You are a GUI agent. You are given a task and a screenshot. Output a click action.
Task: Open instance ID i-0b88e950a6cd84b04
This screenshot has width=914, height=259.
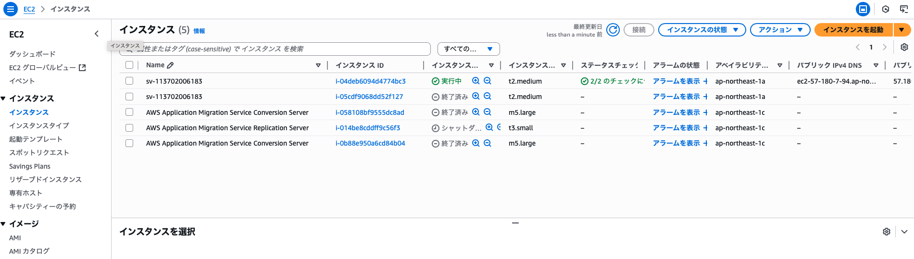370,143
